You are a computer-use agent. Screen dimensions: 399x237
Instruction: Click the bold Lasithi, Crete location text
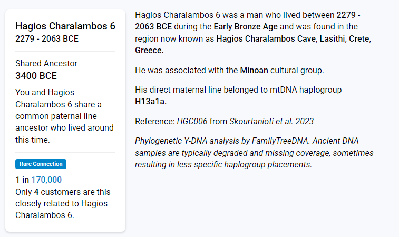[x=345, y=38]
